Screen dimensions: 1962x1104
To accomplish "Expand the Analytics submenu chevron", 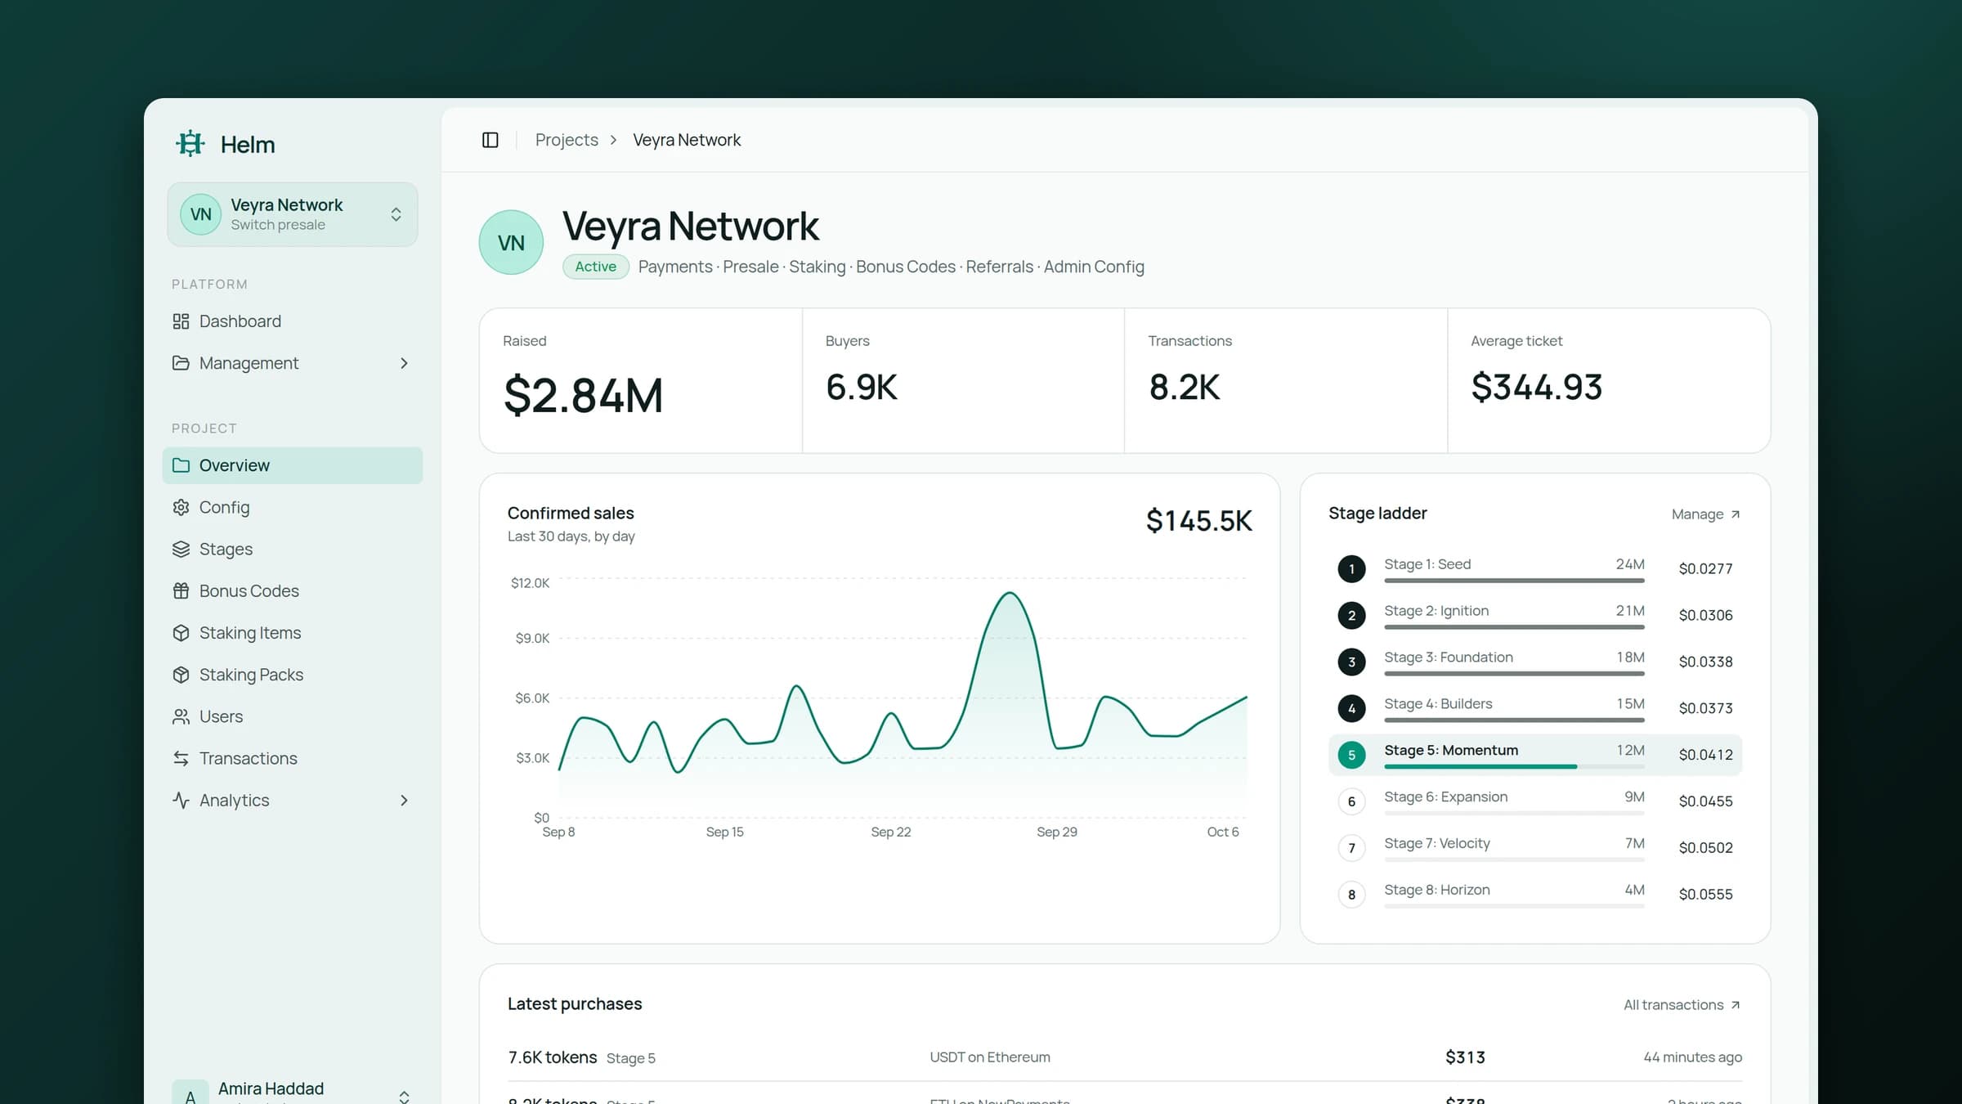I will click(404, 801).
